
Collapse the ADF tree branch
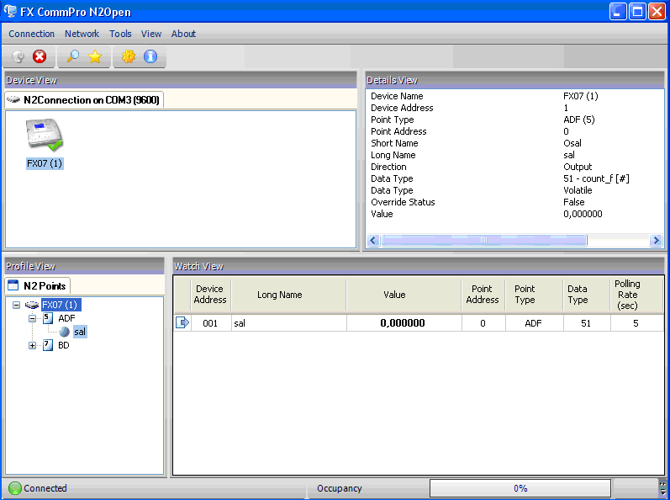coord(33,318)
